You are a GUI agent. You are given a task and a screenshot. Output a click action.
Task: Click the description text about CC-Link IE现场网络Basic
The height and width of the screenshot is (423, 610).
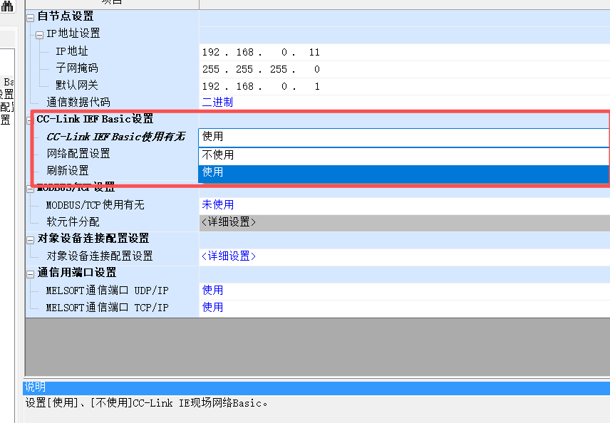click(146, 403)
